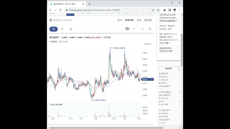Open the 보조지표 indicators menu
The height and width of the screenshot is (129, 230).
coord(129,20)
